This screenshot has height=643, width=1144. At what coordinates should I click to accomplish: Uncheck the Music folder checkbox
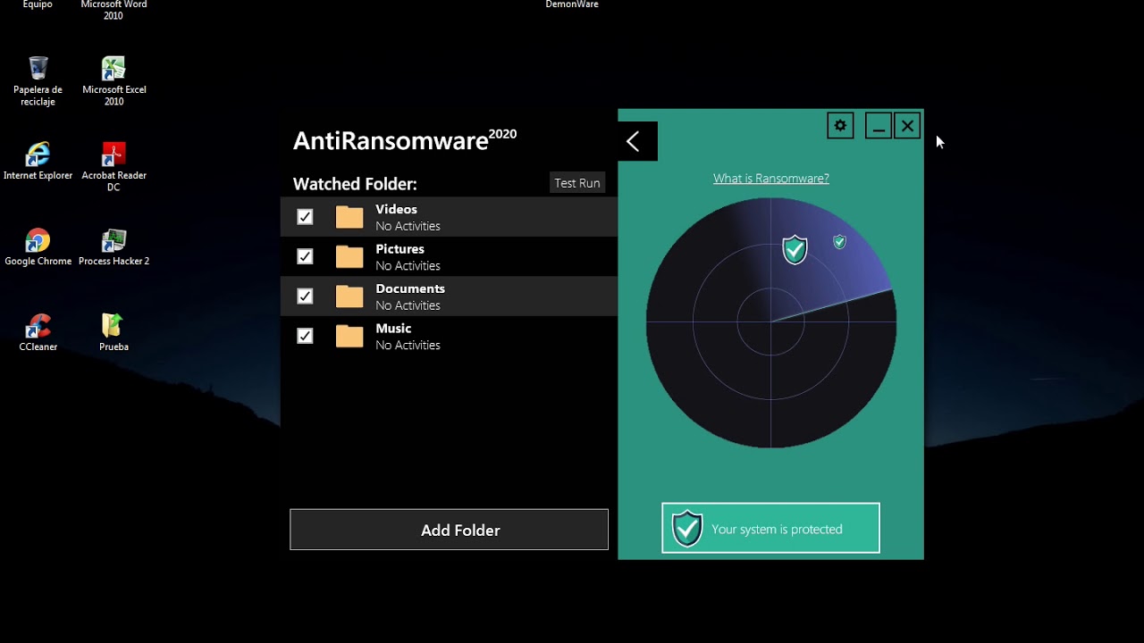(x=305, y=336)
